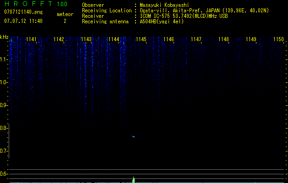
Task: Click frequency axis label 0.9
Action: (4, 105)
